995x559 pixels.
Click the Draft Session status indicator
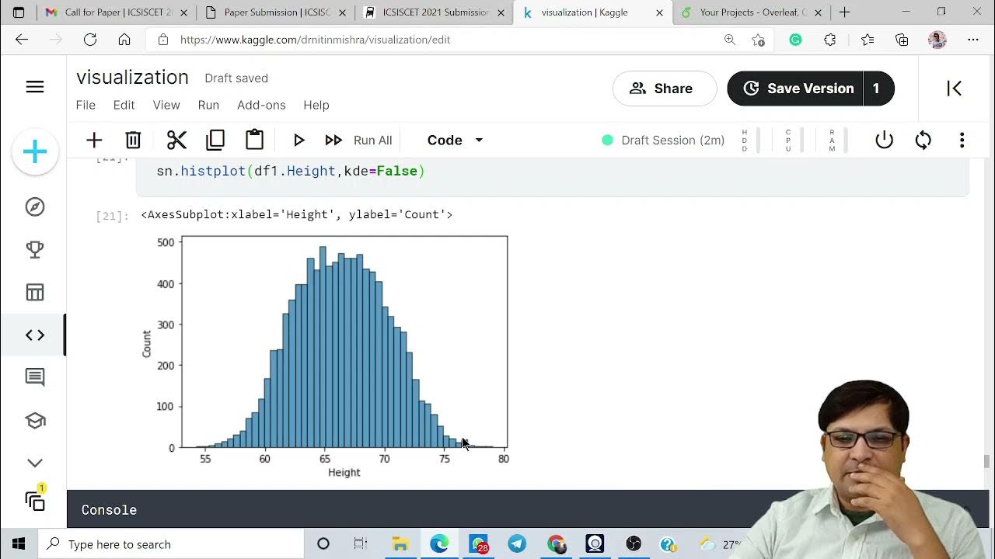663,140
